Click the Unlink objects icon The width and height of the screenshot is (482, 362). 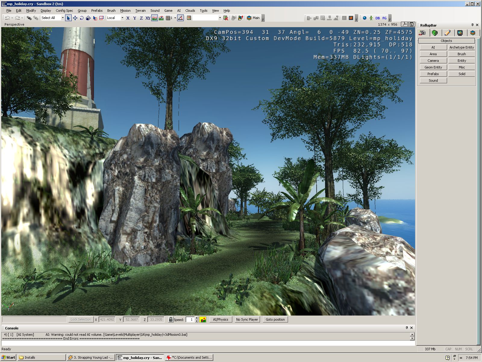coord(36,18)
